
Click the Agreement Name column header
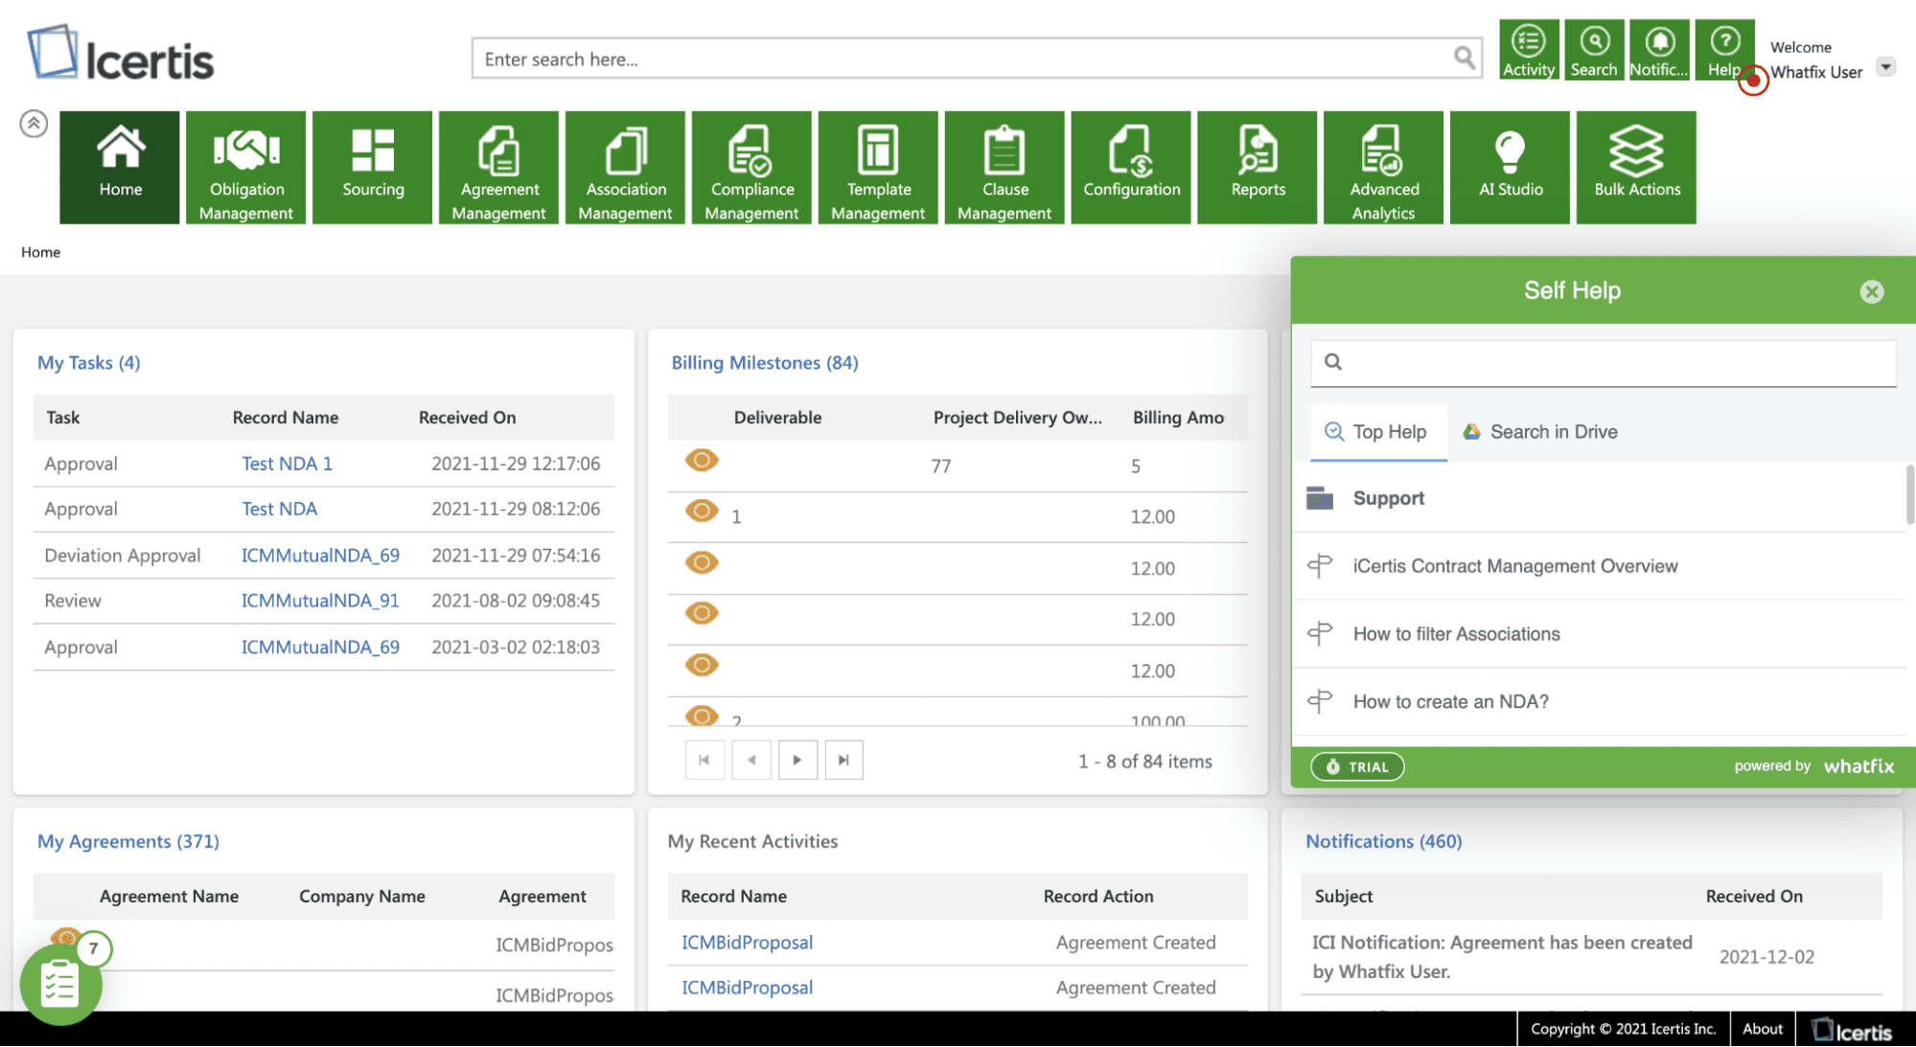169,897
